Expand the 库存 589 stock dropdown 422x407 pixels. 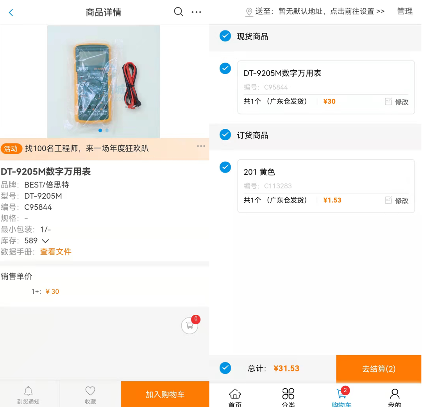click(45, 241)
